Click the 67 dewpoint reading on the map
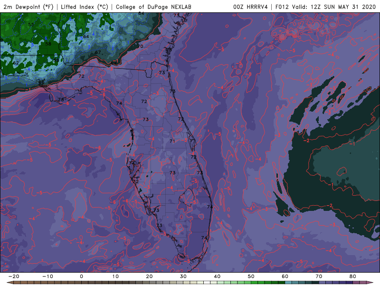 click(x=98, y=52)
